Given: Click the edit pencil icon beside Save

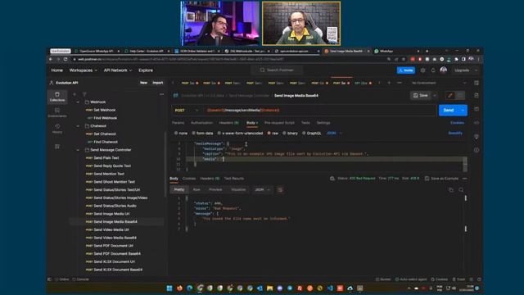Looking at the screenshot, I should [x=450, y=95].
